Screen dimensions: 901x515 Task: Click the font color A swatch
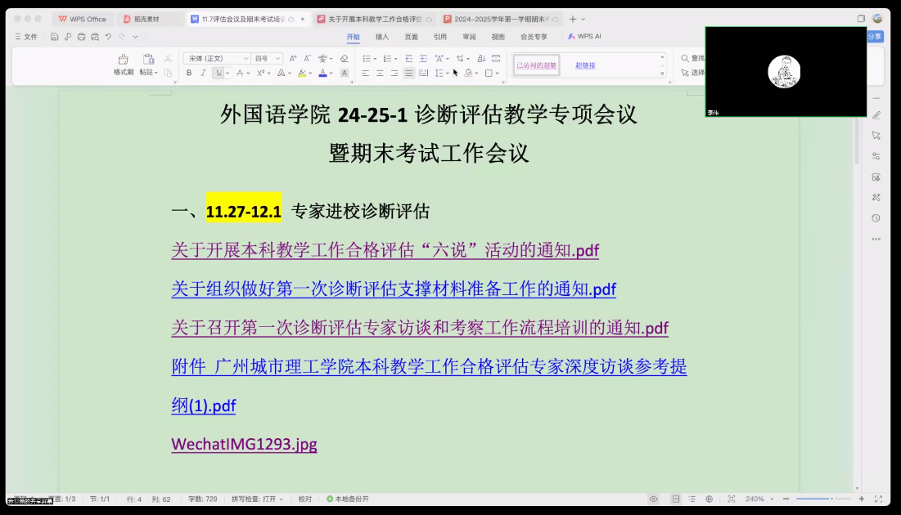(323, 73)
